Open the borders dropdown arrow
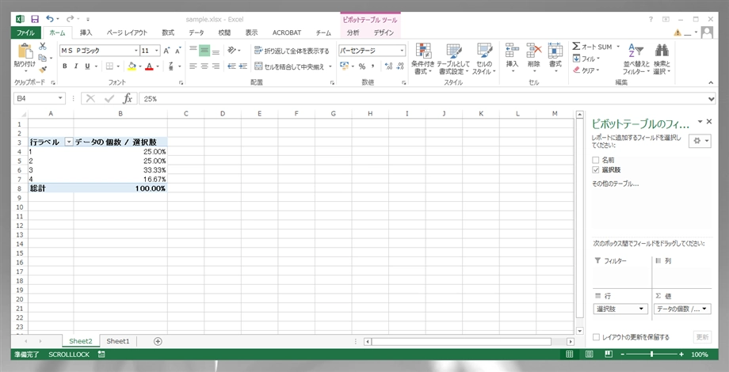729x372 pixels. [118, 66]
